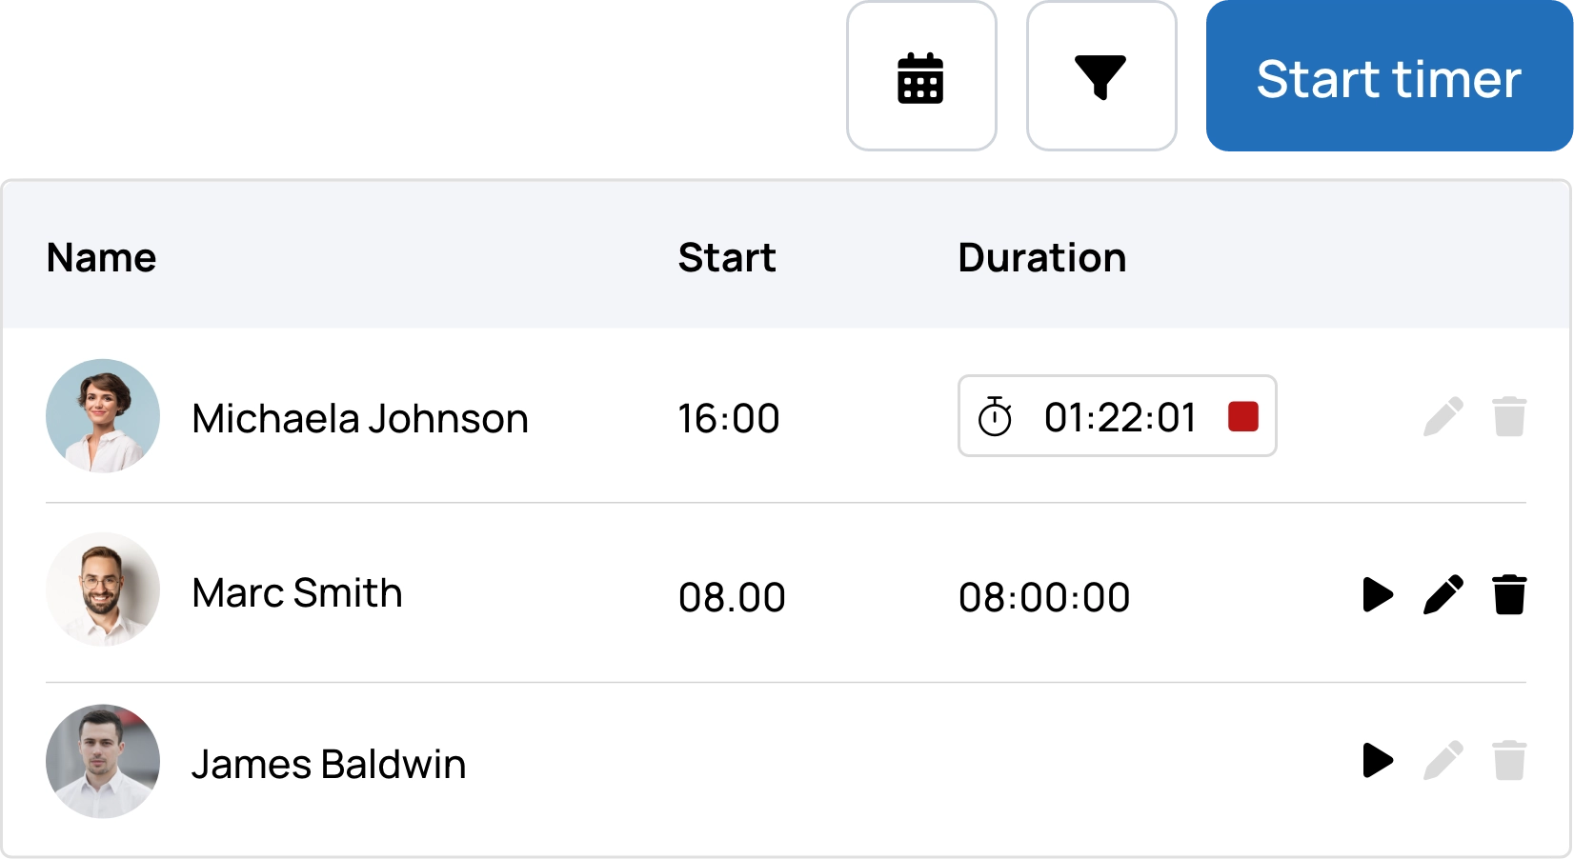1574x859 pixels.
Task: Click Marc Smith's 08:00:00 duration
Action: pos(1044,597)
